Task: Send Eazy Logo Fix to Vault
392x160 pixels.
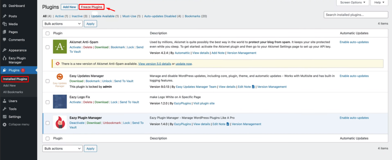Action: 129,102
